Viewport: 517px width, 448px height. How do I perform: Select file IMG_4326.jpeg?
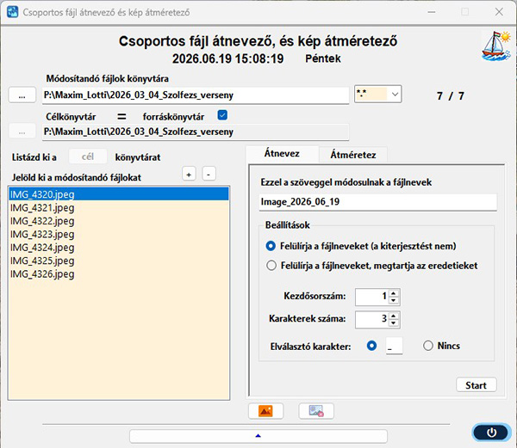click(119, 273)
